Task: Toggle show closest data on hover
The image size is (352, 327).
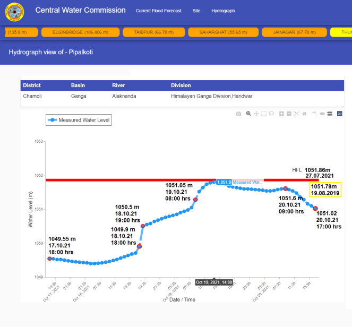Action: coord(322,114)
